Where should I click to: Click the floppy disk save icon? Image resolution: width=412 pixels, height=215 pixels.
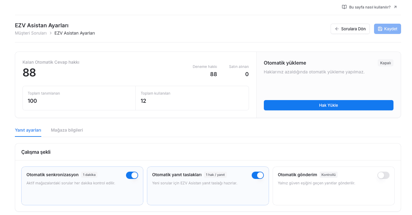380,29
